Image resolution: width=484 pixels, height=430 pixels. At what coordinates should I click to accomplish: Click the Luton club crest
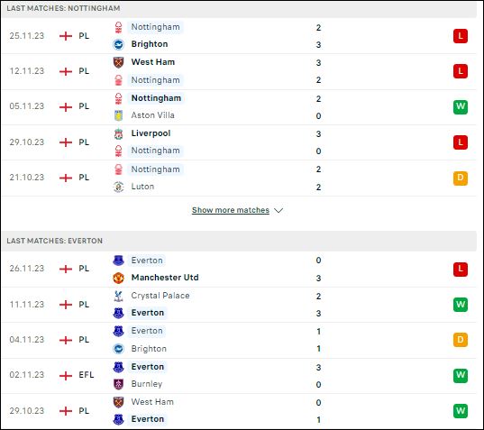click(x=119, y=187)
